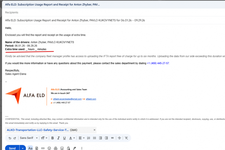The width and height of the screenshot is (225, 150).
Task: Toggle bold formatting
Action: pyautogui.click(x=53, y=138)
